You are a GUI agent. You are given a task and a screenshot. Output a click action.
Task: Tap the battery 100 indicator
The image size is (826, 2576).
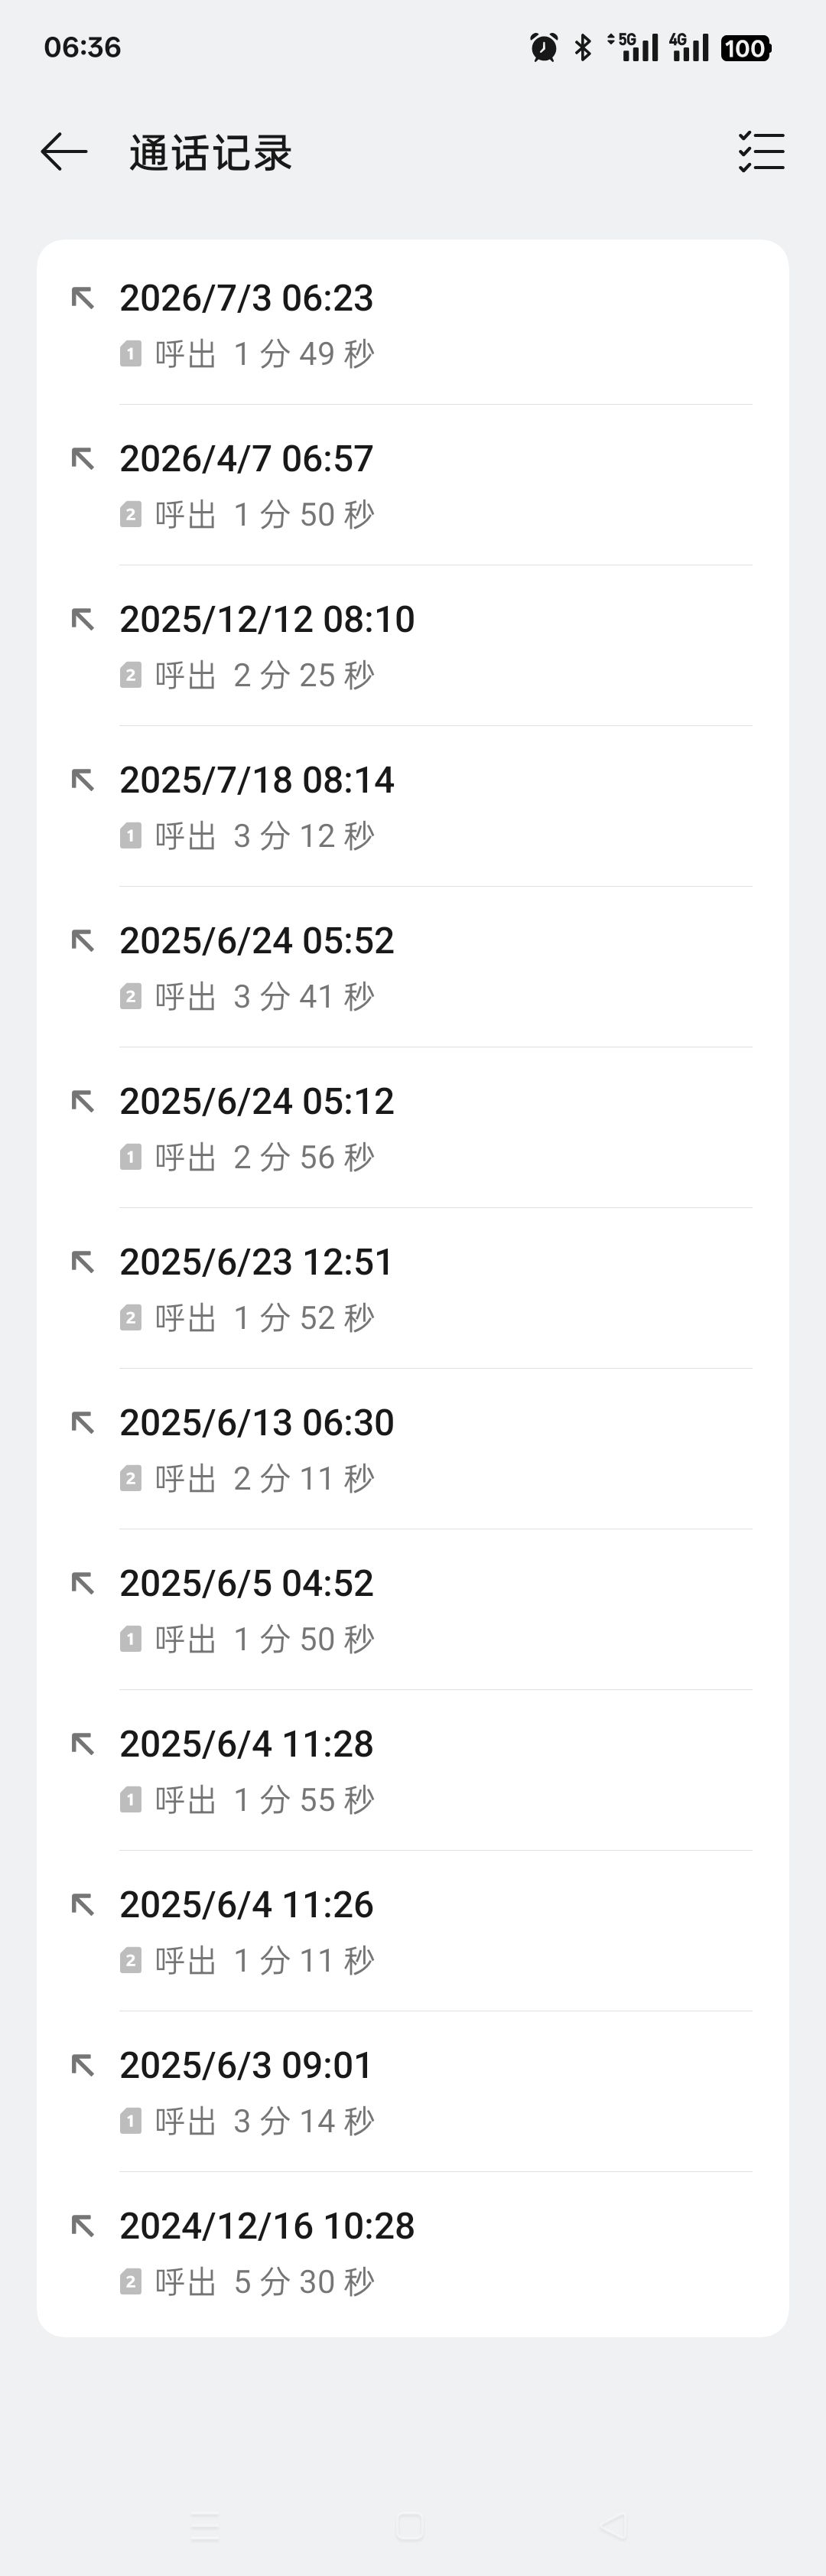tap(746, 47)
